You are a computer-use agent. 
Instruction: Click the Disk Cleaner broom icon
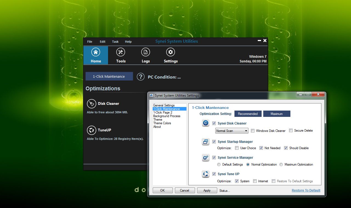91,104
